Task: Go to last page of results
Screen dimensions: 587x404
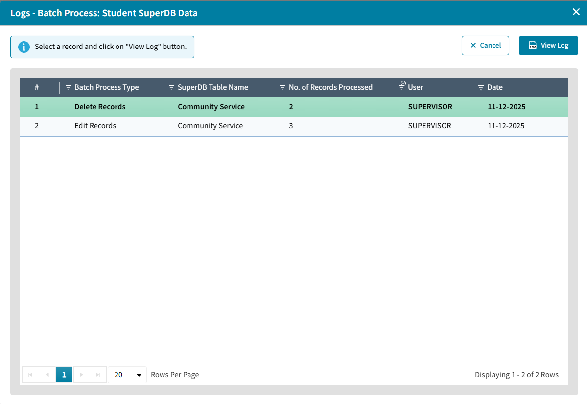Action: pos(98,375)
